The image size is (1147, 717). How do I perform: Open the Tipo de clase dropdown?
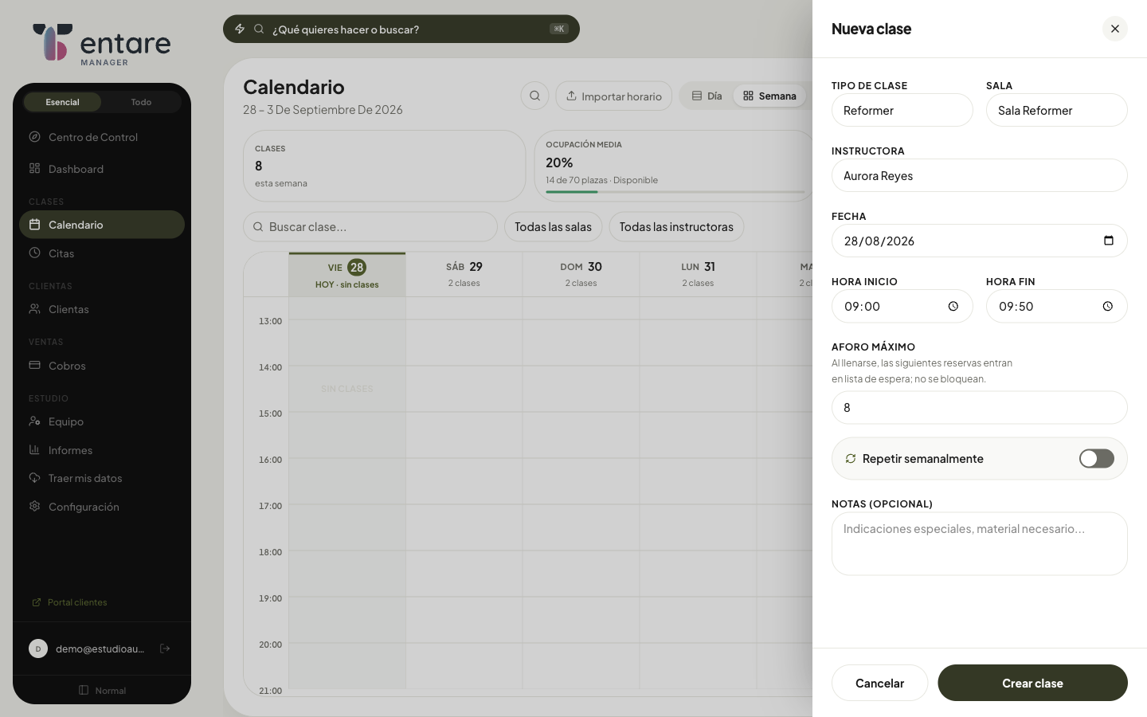(x=902, y=110)
